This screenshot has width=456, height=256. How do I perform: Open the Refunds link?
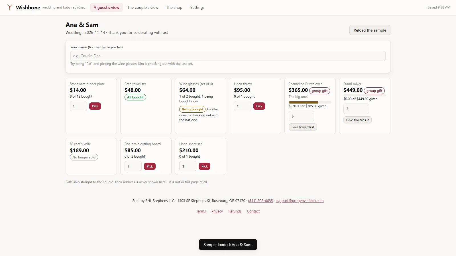(235, 211)
